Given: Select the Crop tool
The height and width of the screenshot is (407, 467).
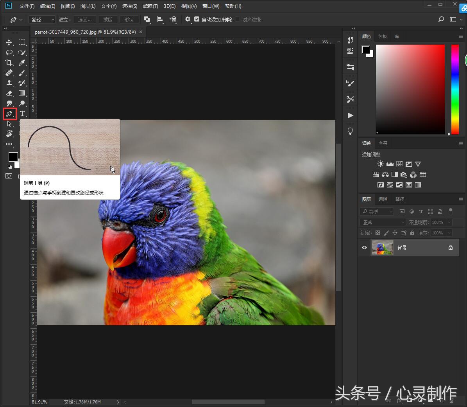Looking at the screenshot, I should click(9, 63).
